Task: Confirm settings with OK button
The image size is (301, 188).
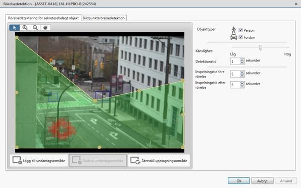Action: 239,181
